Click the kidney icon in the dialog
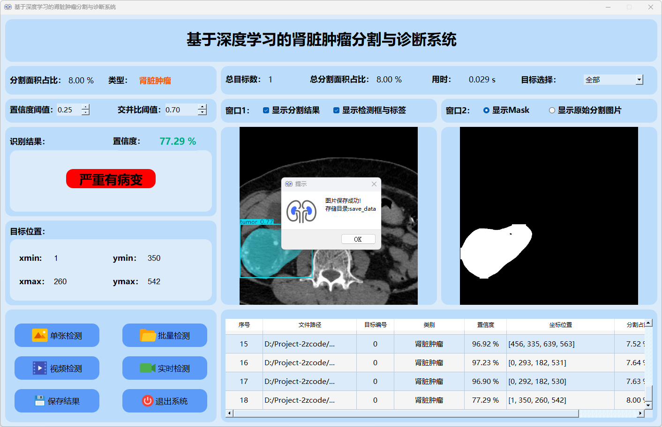This screenshot has height=427, width=662. click(301, 212)
